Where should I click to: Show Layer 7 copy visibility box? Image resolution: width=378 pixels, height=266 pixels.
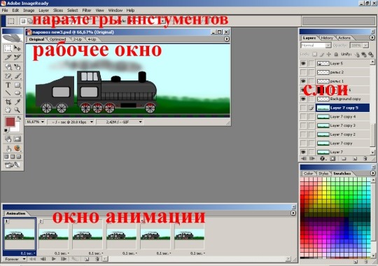(x=303, y=143)
